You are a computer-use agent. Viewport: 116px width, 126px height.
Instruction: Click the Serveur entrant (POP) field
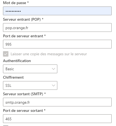tap(57, 27)
